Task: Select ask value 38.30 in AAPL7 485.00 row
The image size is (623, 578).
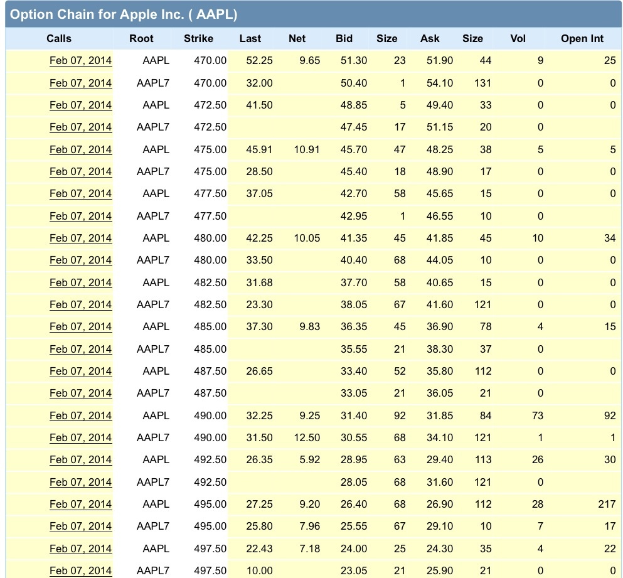Action: tap(440, 350)
